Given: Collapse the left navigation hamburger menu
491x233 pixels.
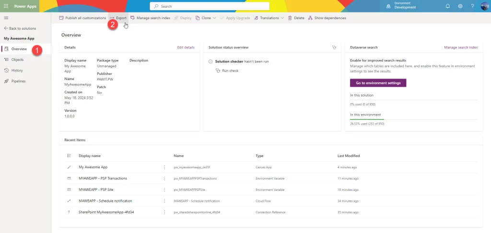Looking at the screenshot, I should 6,18.
